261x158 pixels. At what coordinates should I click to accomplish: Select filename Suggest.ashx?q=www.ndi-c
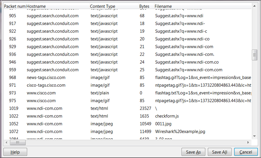point(181,31)
